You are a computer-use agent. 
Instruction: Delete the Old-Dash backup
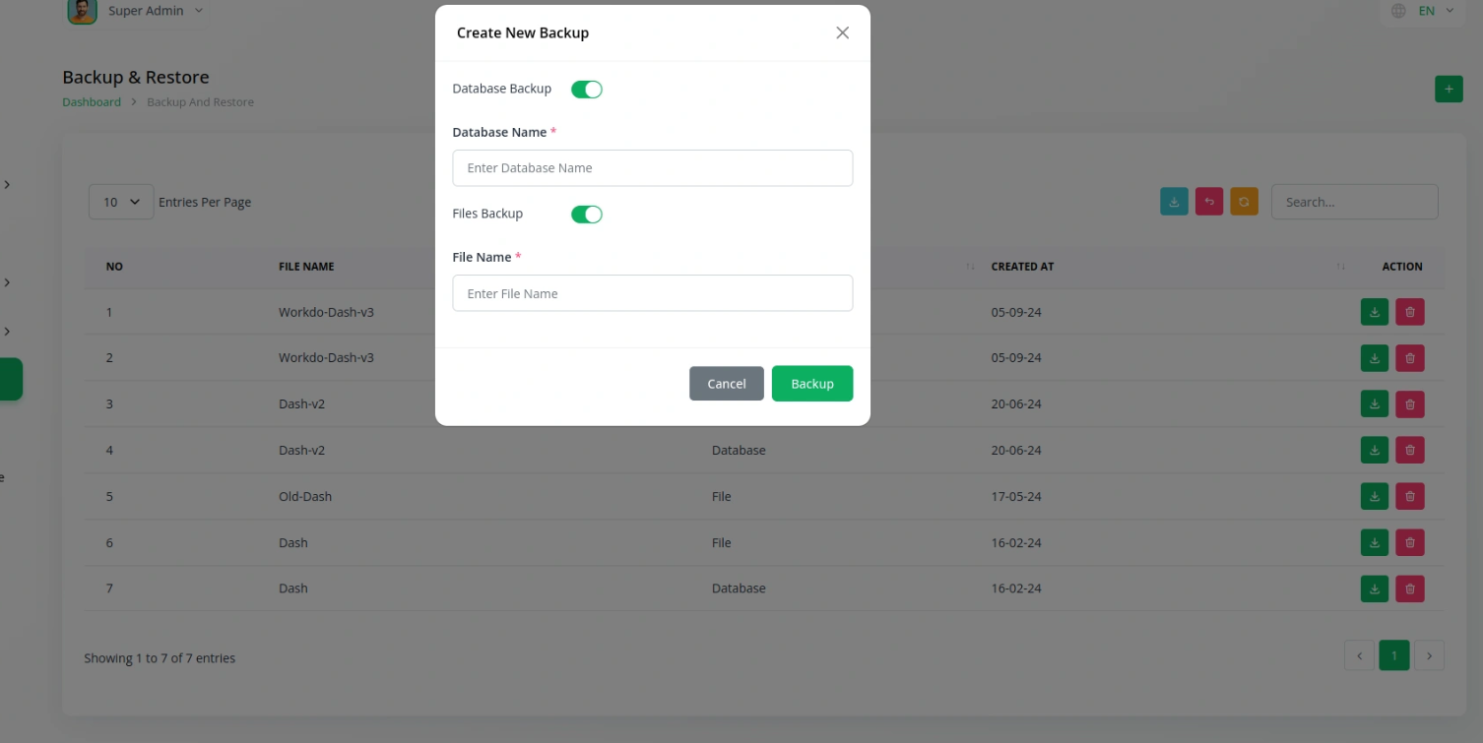click(1410, 497)
